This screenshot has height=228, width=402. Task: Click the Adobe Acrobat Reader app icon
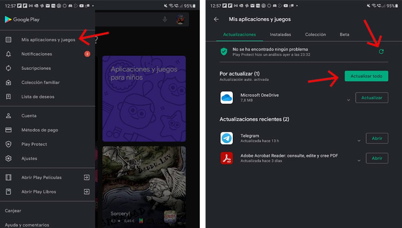coord(227,158)
